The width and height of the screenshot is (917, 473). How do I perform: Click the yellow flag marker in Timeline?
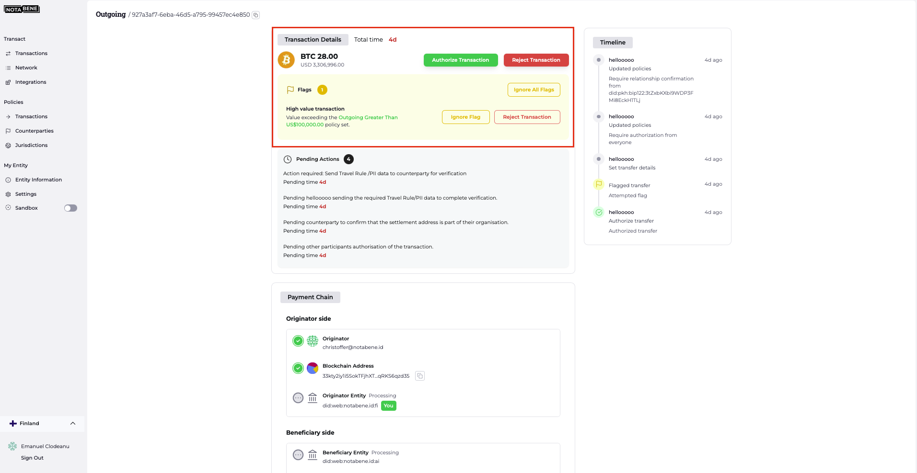click(599, 184)
